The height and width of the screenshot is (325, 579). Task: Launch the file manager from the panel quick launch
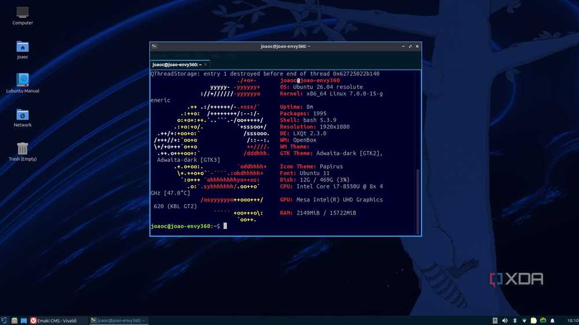pos(14,320)
